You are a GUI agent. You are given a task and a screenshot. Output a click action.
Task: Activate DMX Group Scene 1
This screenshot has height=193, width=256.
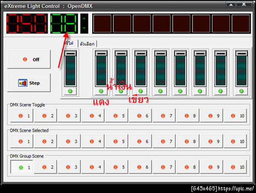[22, 167]
